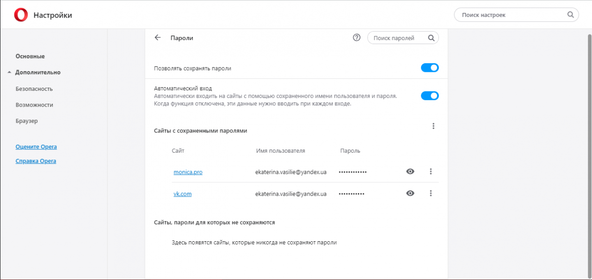
Task: Open the Браузер settings section
Action: point(27,121)
